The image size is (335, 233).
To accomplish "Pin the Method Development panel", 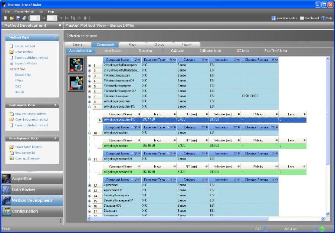I will point(60,26).
